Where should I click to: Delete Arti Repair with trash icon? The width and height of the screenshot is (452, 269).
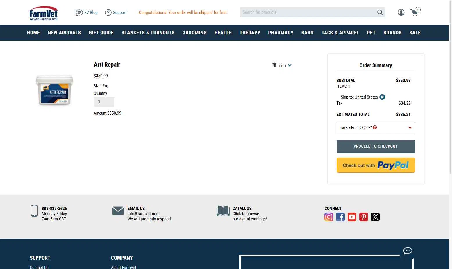[274, 65]
